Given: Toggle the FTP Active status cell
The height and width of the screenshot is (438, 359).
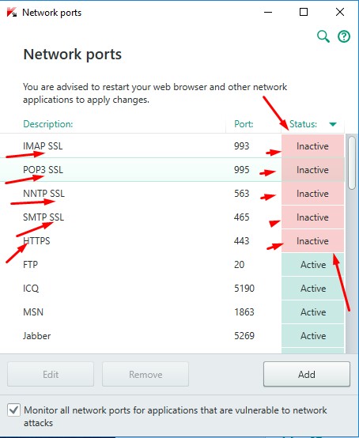Looking at the screenshot, I should (312, 265).
